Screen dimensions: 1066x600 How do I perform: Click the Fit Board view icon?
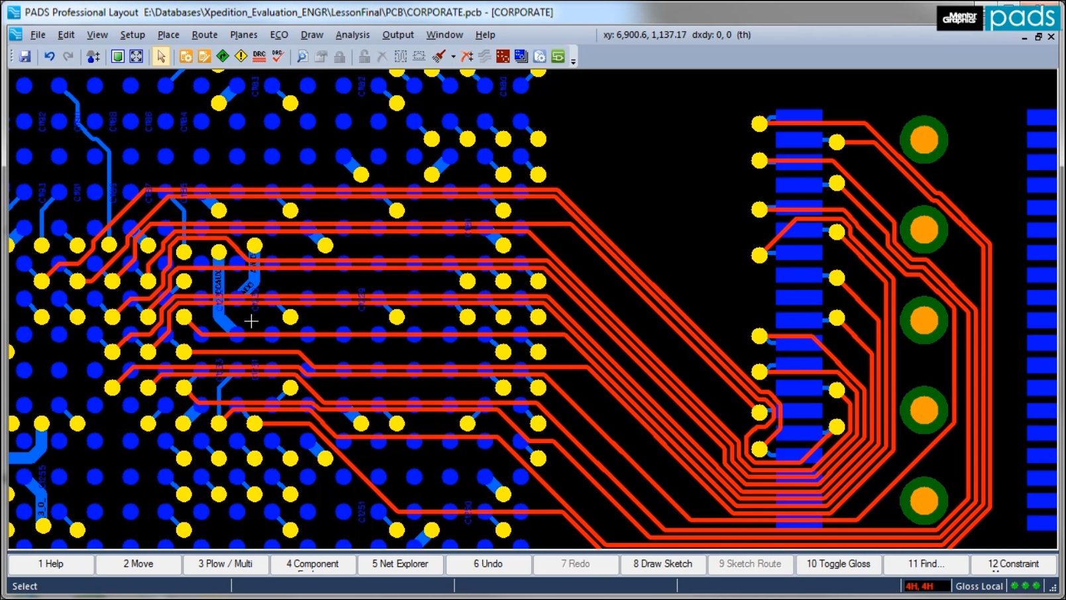tap(136, 57)
